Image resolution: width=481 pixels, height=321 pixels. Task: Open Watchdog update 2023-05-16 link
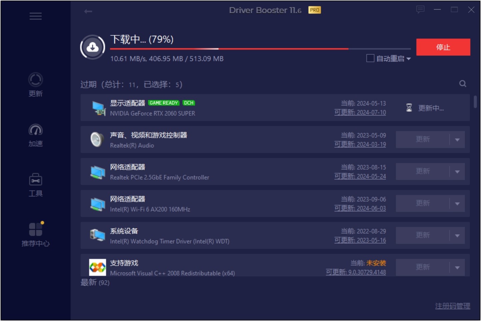click(360, 240)
